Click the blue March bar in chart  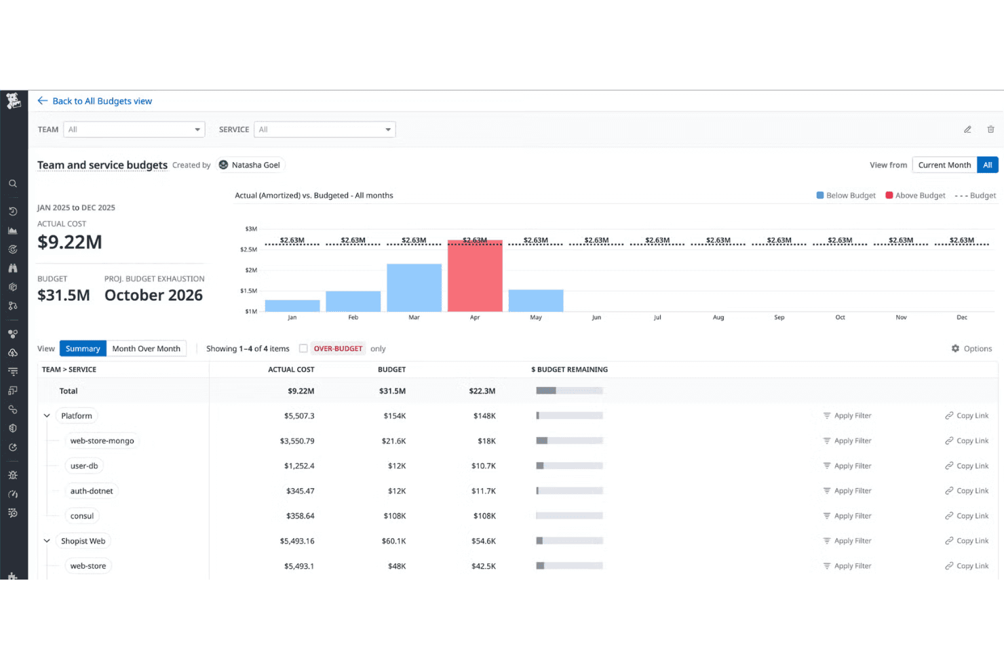tap(414, 288)
